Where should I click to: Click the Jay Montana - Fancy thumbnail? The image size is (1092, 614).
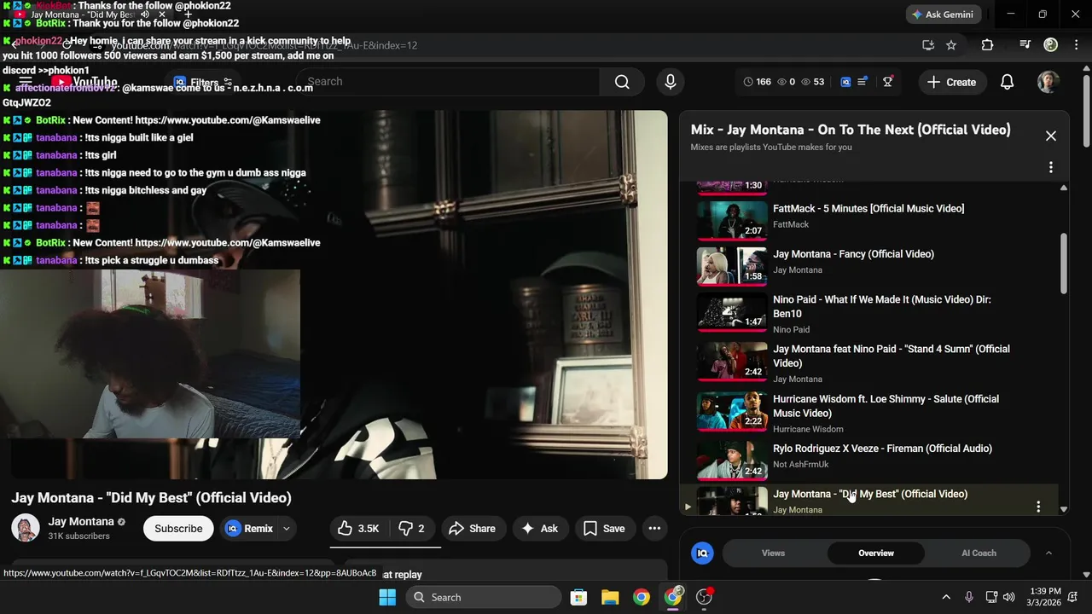[732, 265]
